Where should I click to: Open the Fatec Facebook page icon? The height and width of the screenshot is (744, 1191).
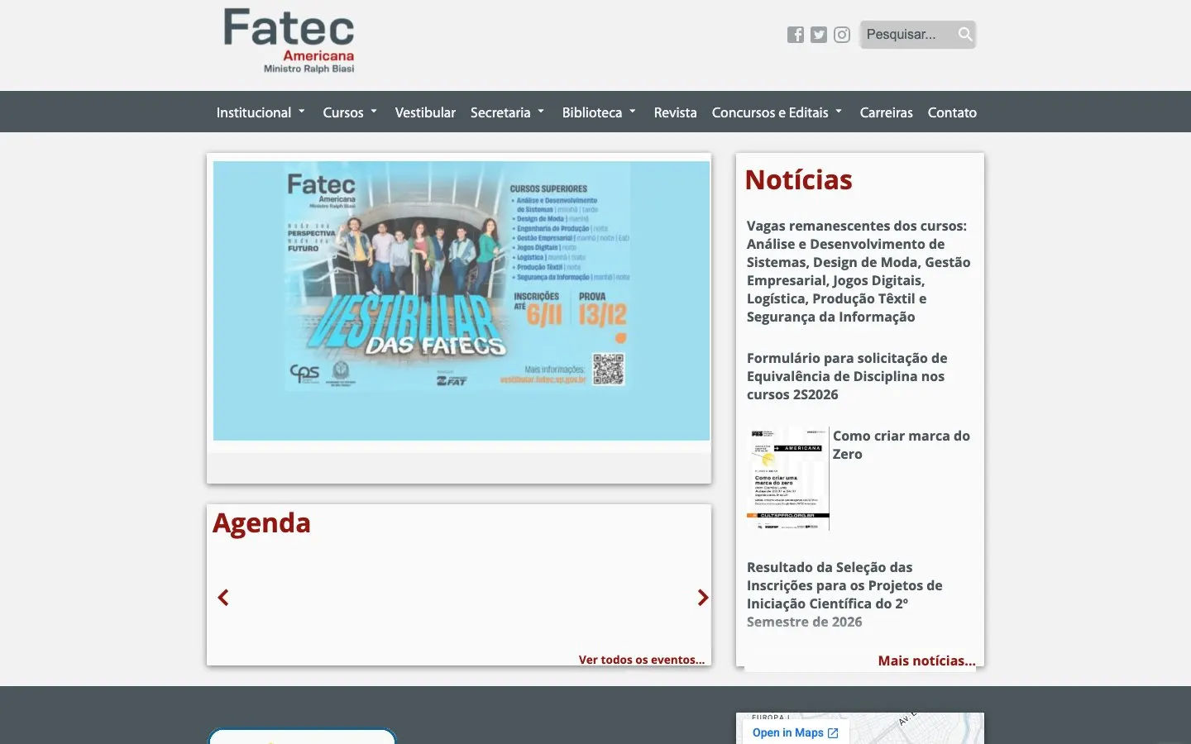coord(796,35)
